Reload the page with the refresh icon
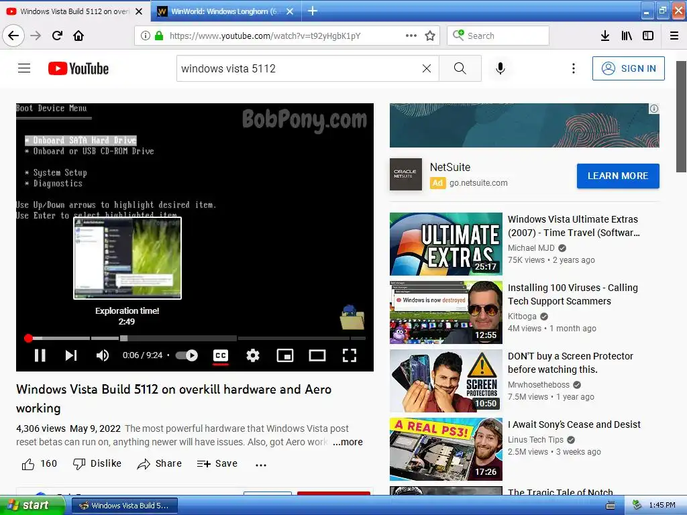Viewport: 687px width, 515px height. (57, 36)
